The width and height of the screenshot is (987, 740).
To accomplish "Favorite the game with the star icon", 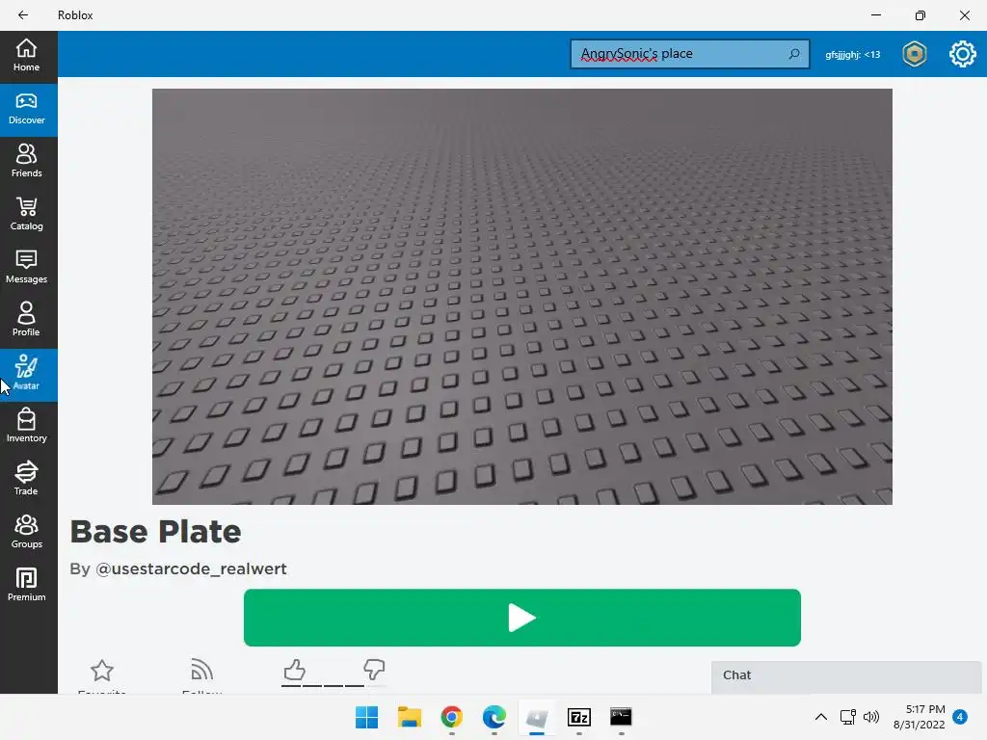I will click(x=102, y=671).
